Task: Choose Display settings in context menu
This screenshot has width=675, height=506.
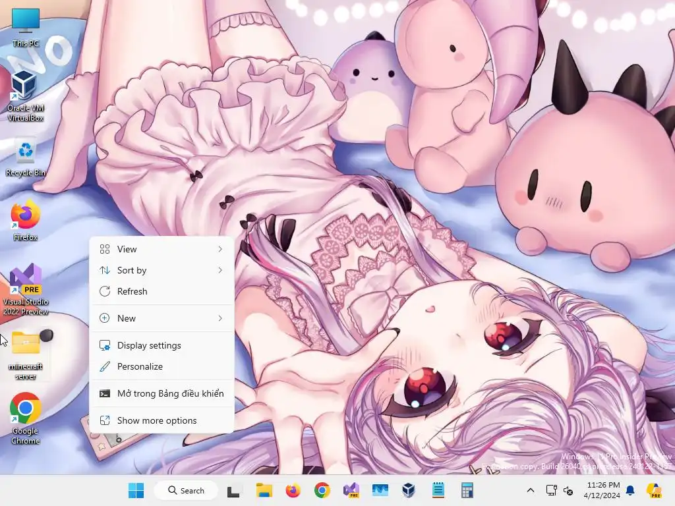Action: [x=162, y=345]
